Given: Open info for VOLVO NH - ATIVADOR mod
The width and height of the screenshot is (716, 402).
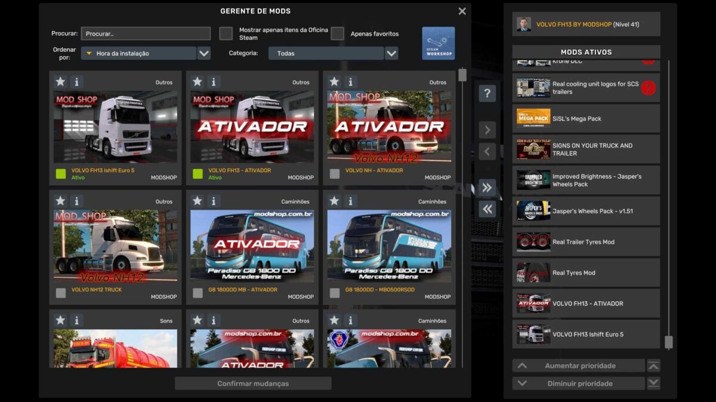Looking at the screenshot, I should pos(350,82).
